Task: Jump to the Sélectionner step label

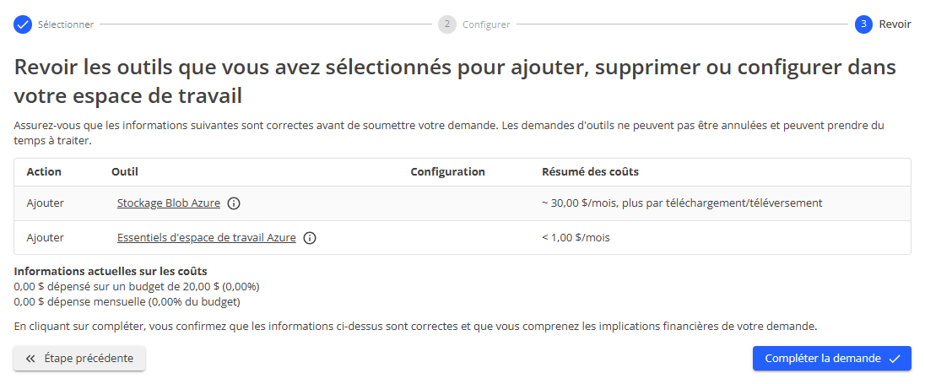Action: (66, 24)
